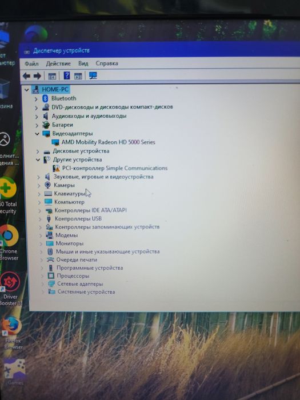Collapse the Видеоадаптеры node
Screen dimensions: 300x400
(x=37, y=134)
